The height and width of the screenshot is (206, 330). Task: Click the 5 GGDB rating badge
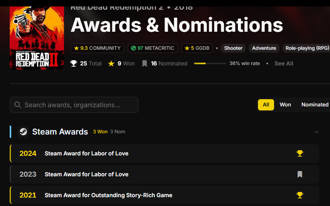point(197,48)
